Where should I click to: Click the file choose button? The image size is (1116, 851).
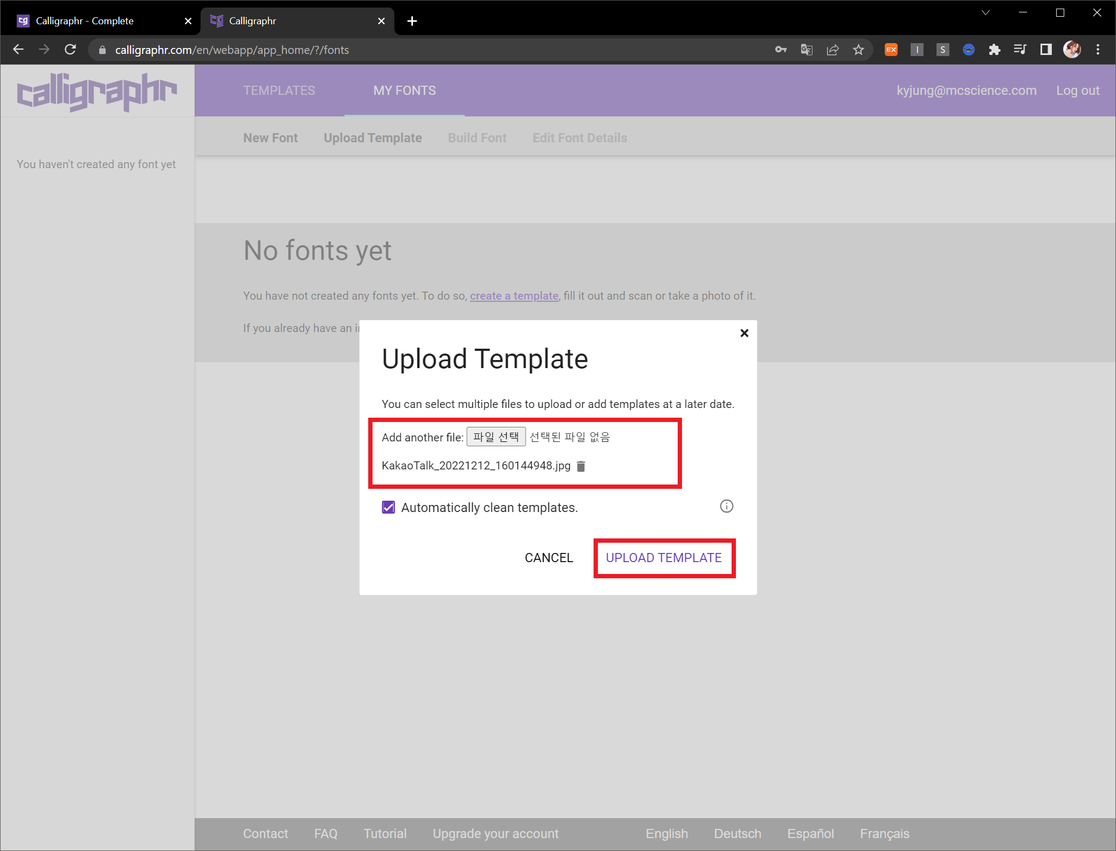(x=495, y=437)
